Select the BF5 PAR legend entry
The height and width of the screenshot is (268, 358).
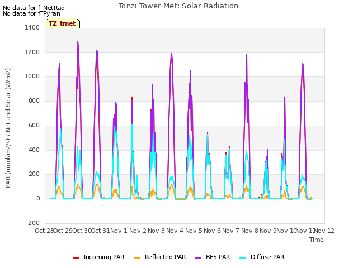tap(213, 257)
